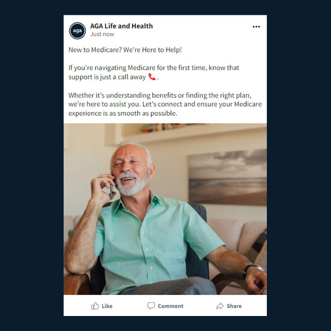This screenshot has width=331, height=331.
Task: Click the "navigating Medicare for the first time" paragraph
Action: pyautogui.click(x=154, y=72)
